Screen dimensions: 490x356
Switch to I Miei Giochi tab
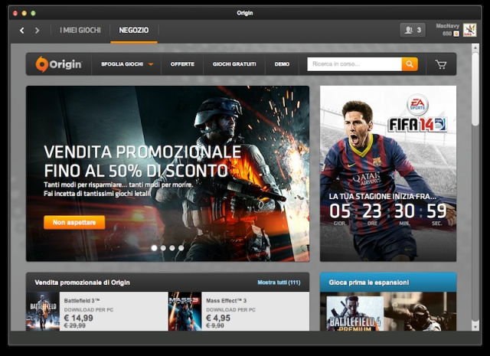[80, 30]
